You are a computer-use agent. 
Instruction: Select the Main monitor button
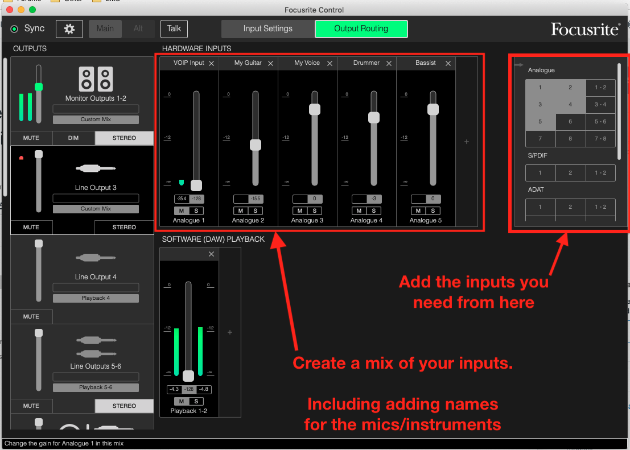[x=105, y=29]
